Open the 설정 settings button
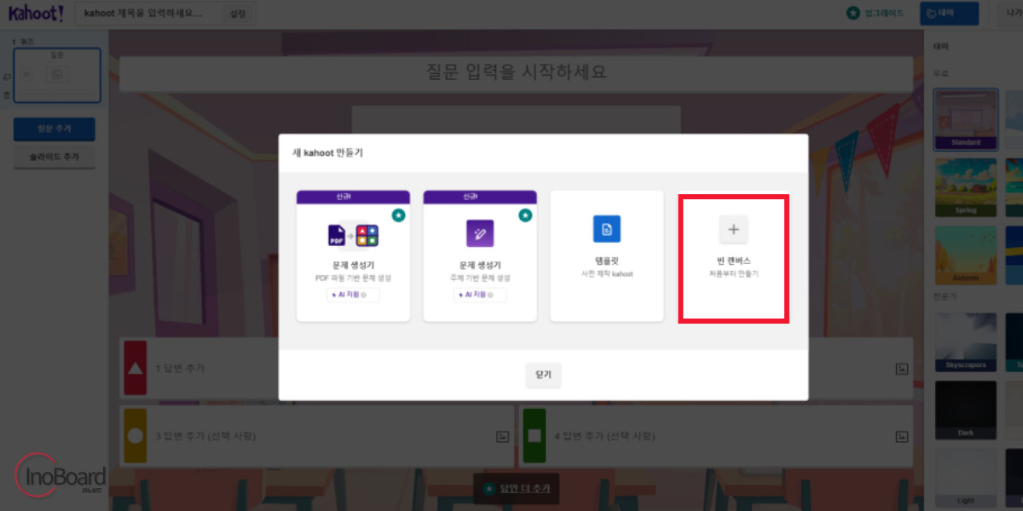This screenshot has width=1023, height=511. (238, 14)
